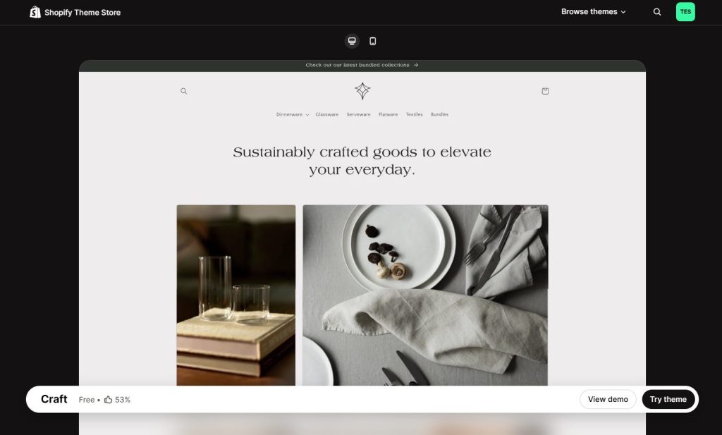Click the Shopify bag logo icon
This screenshot has width=722, height=435.
(x=35, y=12)
